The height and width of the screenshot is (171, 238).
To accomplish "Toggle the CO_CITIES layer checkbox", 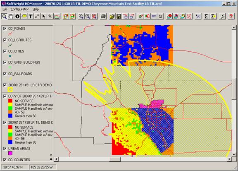I will (5, 51).
